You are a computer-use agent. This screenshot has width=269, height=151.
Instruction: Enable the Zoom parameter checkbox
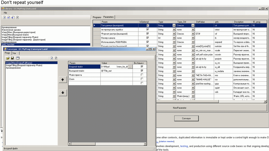pos(142,79)
